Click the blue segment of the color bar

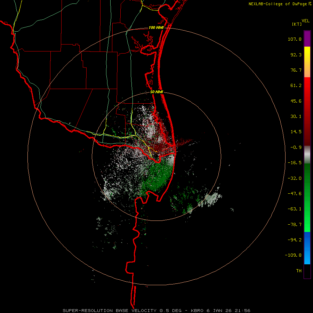[307, 248]
